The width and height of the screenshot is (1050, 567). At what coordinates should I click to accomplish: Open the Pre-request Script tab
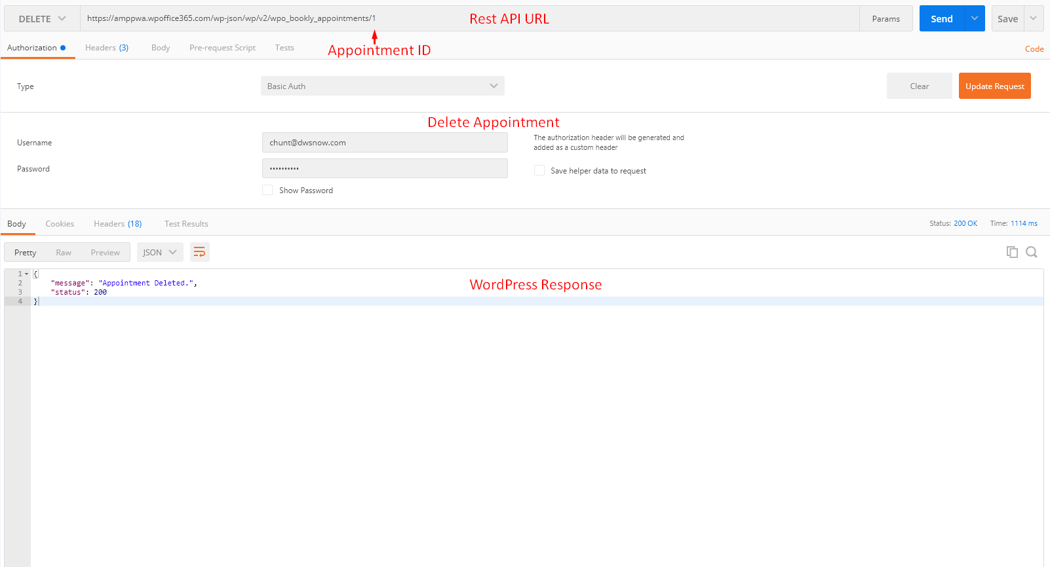pos(223,48)
